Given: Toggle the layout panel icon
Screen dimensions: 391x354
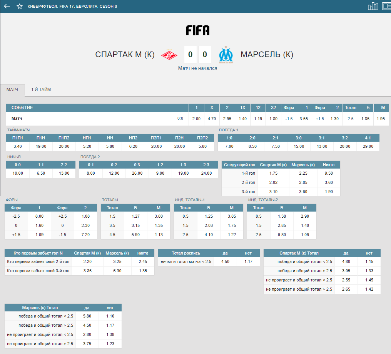Looking at the screenshot, I should coord(386,6).
